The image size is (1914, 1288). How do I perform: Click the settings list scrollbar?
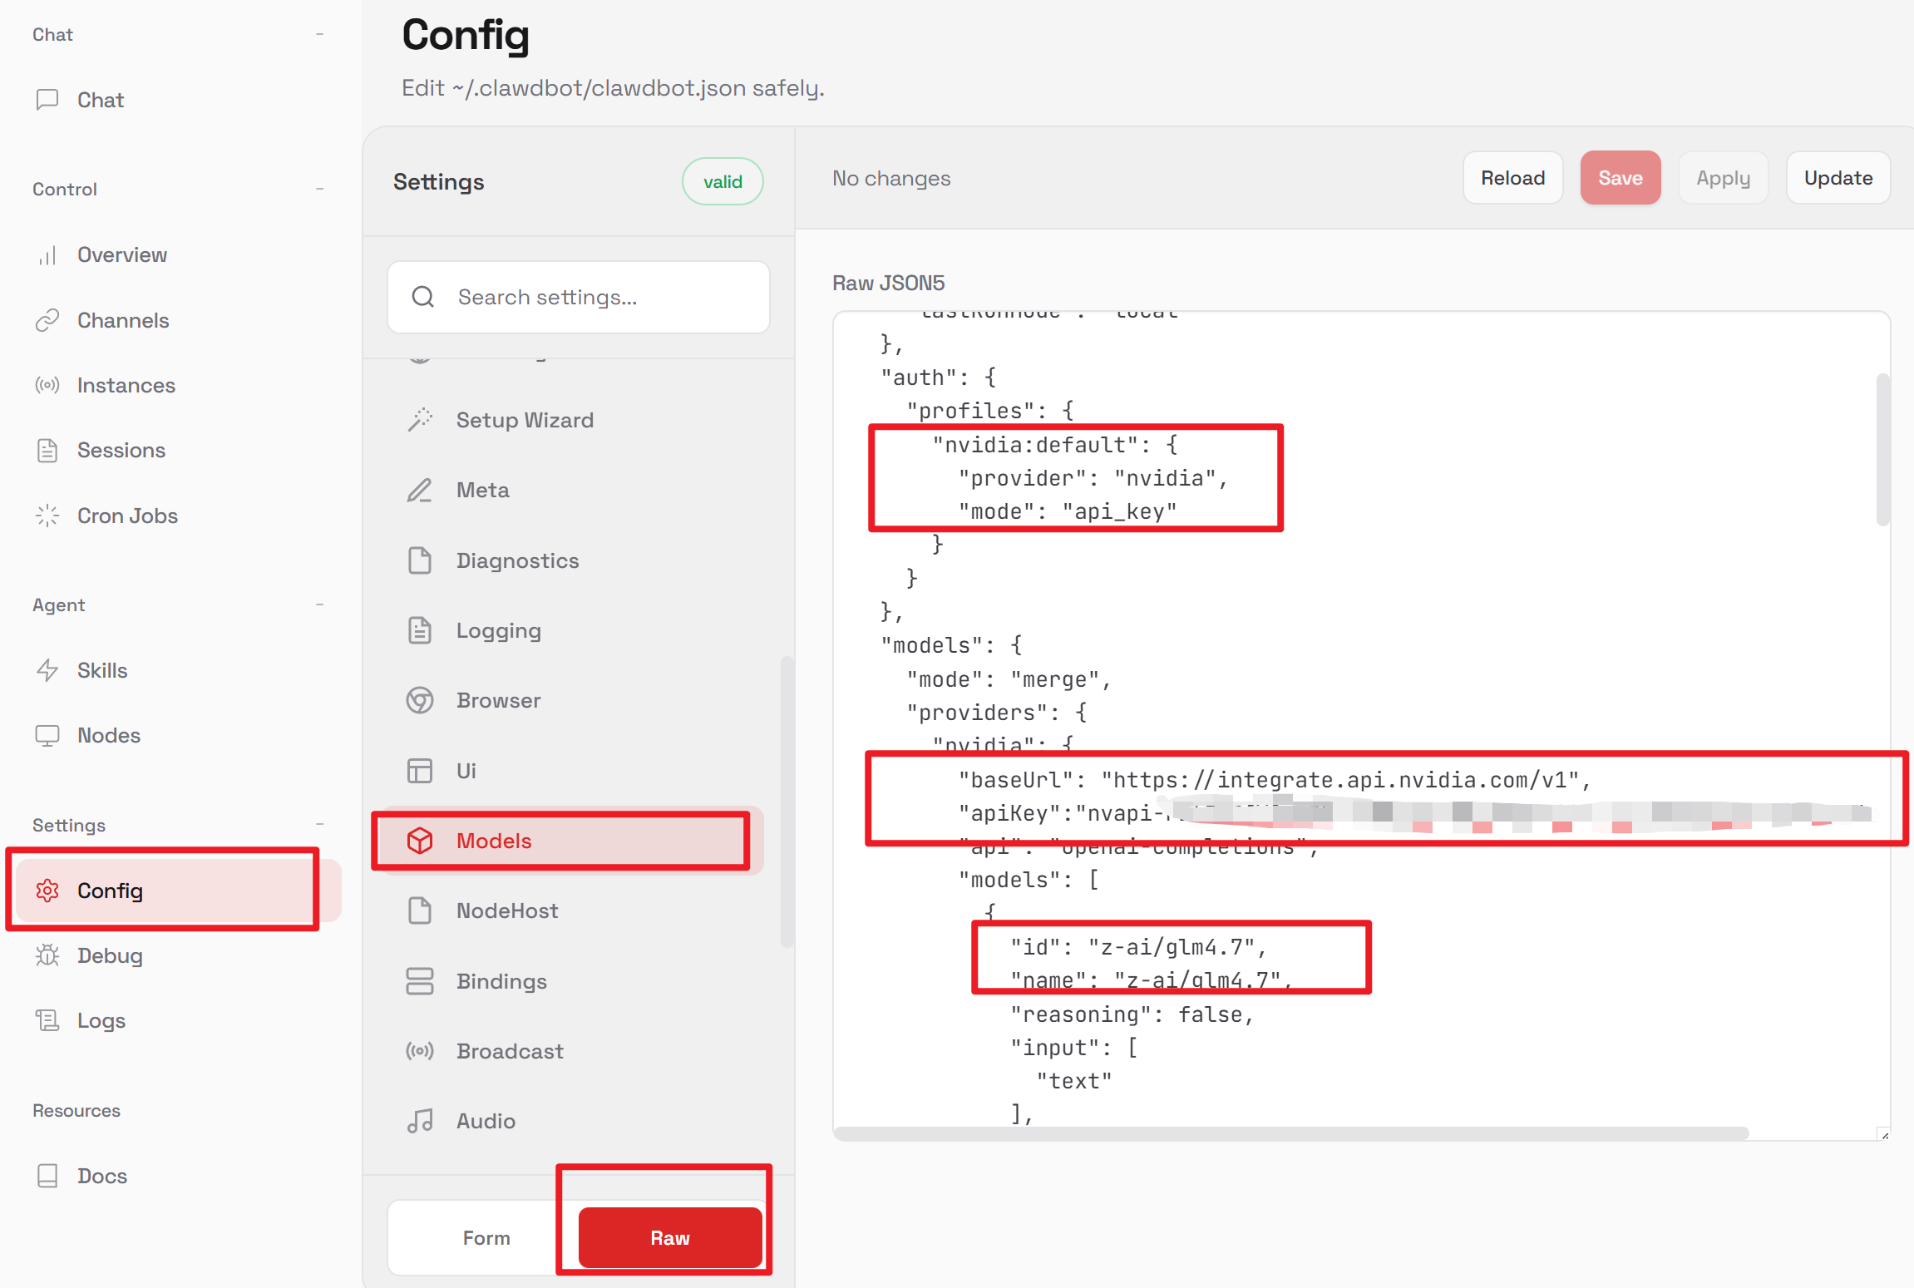pyautogui.click(x=787, y=802)
